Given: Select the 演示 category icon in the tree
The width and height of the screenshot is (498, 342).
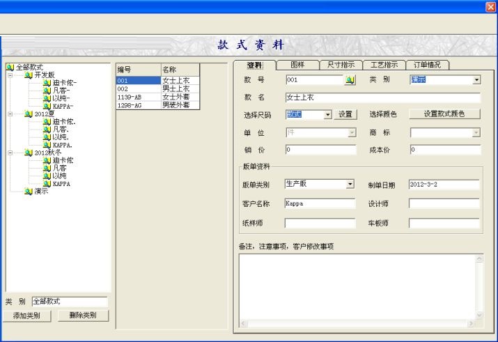Looking at the screenshot, I should (29, 191).
